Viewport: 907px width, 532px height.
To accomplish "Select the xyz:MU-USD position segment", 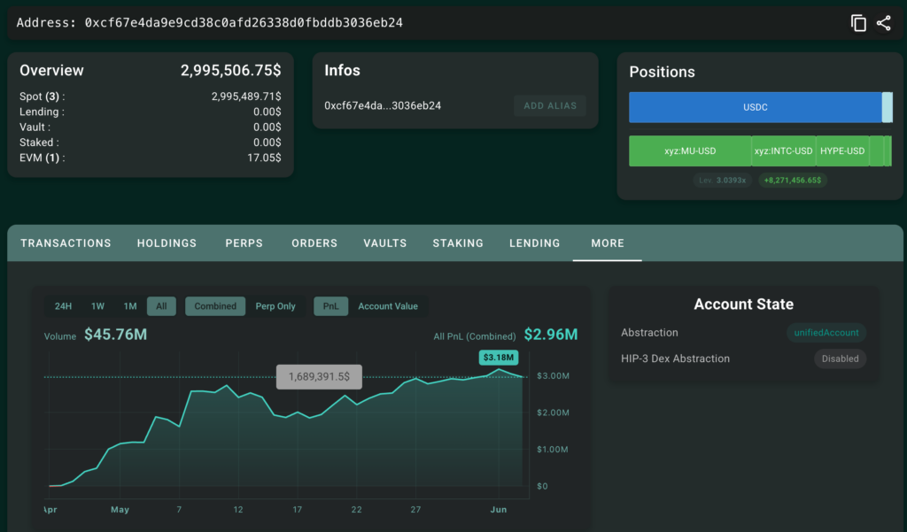I will coord(690,151).
